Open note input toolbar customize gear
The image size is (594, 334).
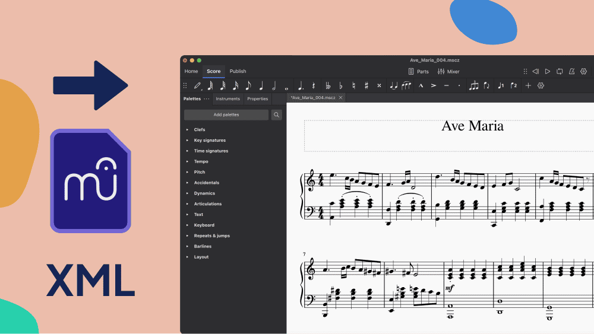541,86
